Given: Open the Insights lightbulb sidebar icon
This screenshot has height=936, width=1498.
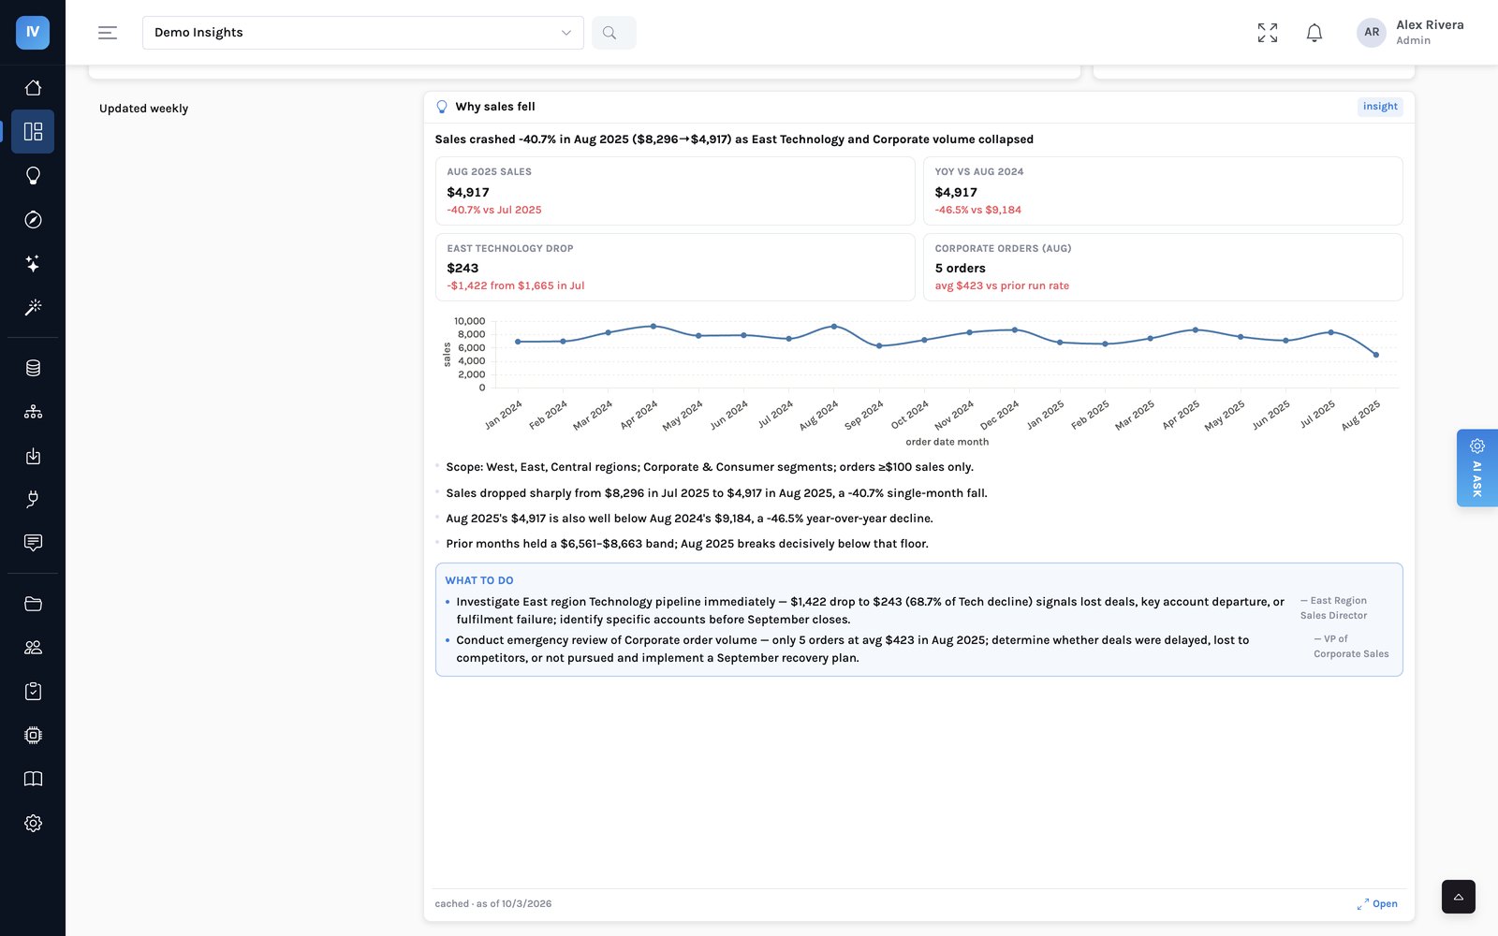Looking at the screenshot, I should (x=33, y=175).
